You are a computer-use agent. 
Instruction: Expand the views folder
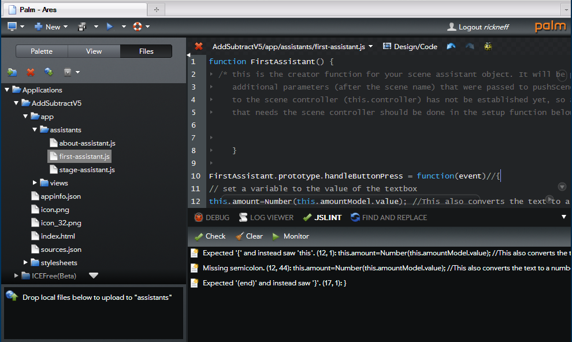point(35,183)
